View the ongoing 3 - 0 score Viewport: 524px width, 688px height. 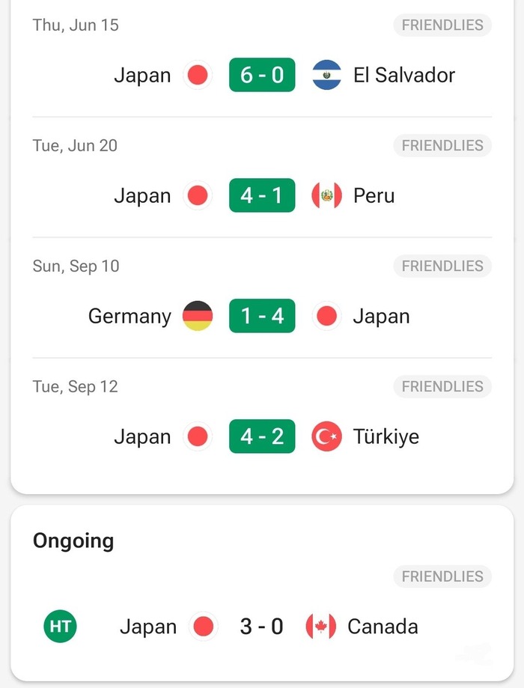(x=261, y=627)
